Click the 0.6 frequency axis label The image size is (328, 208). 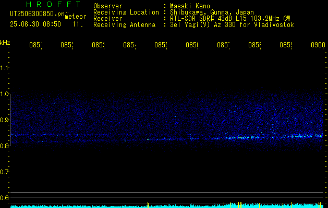4,198
